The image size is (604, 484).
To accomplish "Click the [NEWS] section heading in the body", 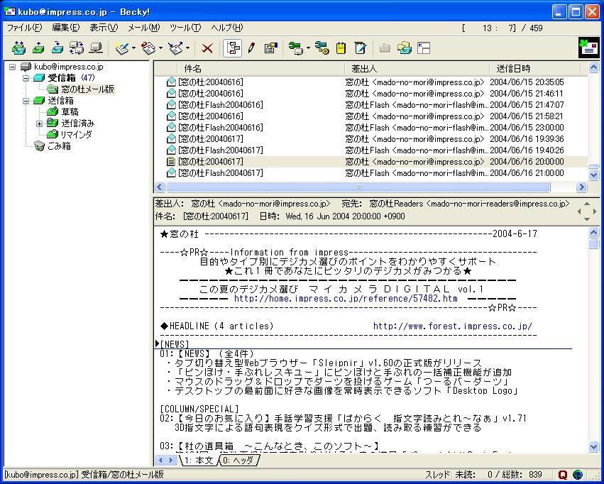I will pos(175,344).
